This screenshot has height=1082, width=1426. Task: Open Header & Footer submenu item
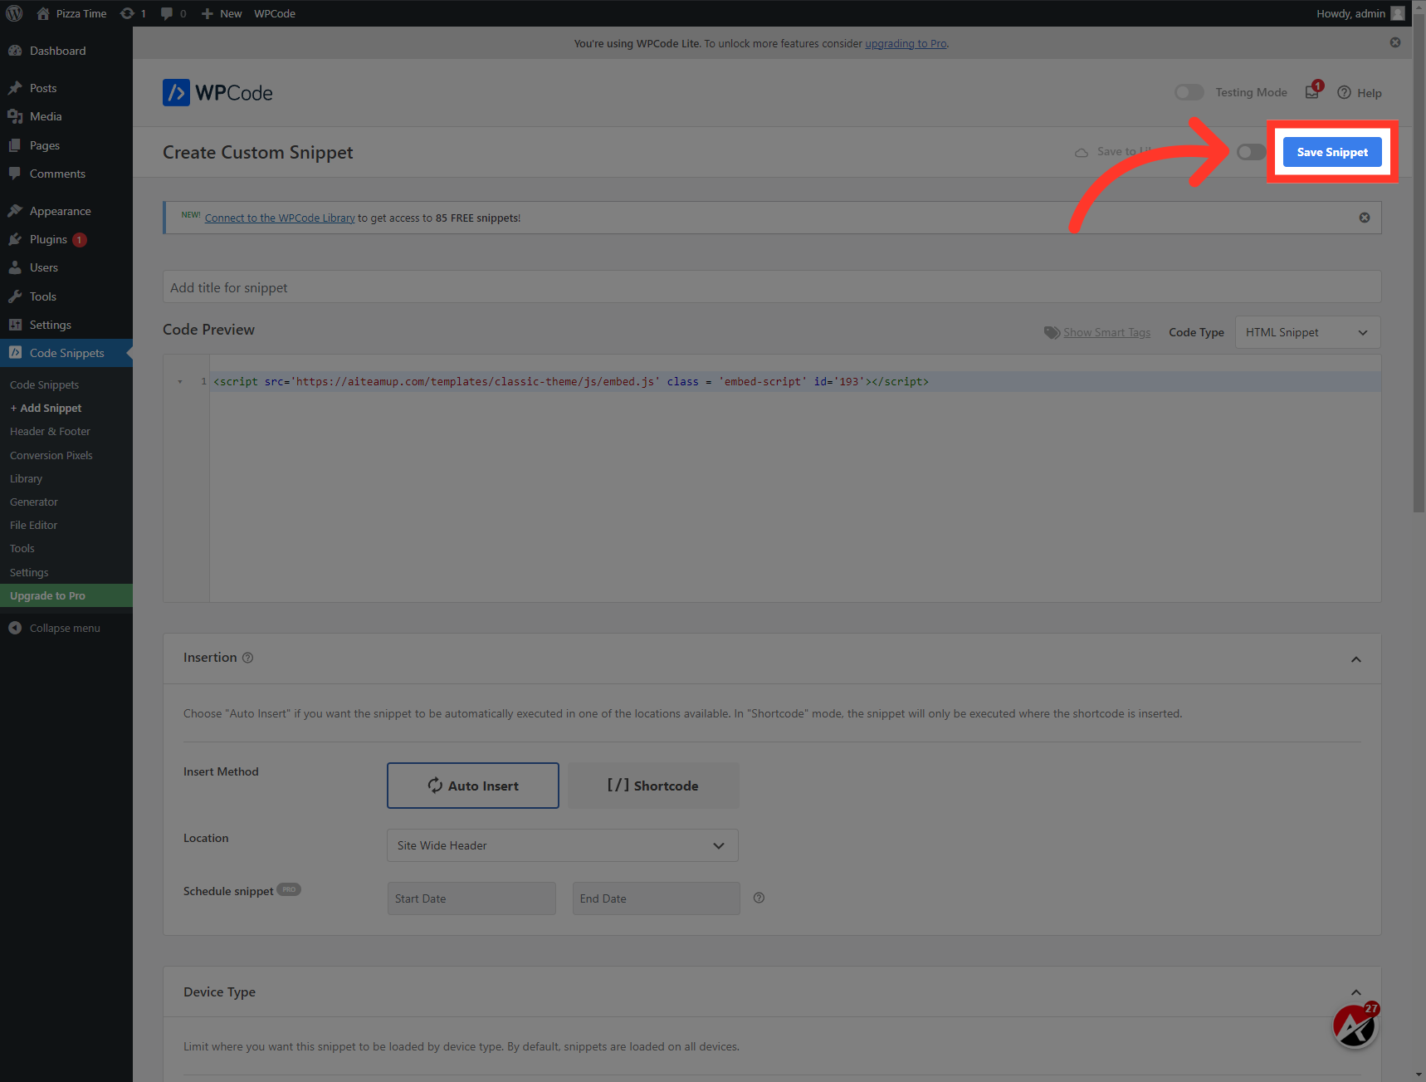coord(50,432)
